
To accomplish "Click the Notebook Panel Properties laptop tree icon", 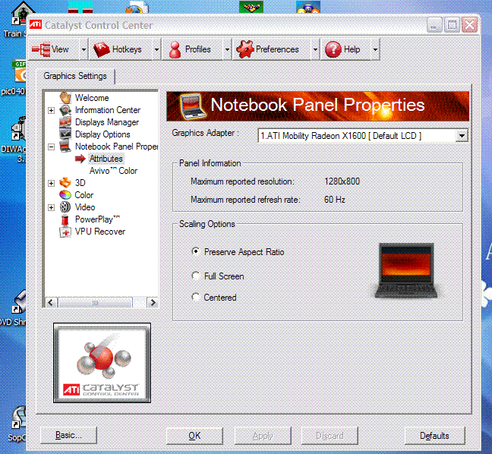I will (x=65, y=147).
